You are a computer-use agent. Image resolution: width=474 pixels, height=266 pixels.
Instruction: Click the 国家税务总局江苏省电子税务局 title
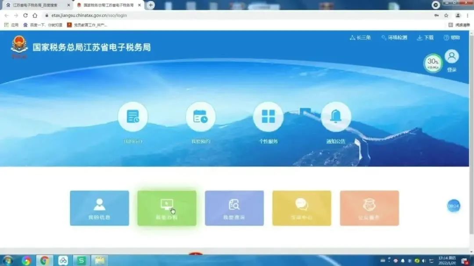[92, 47]
